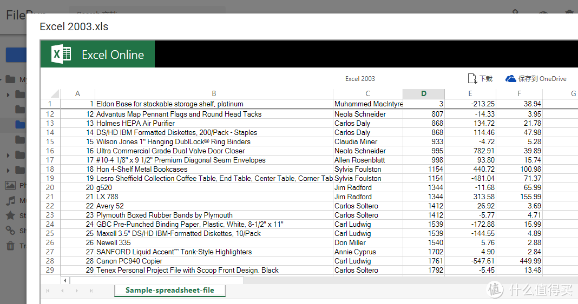Click cell value '1792' in column D
Image resolution: width=578 pixels, height=304 pixels.
point(424,270)
